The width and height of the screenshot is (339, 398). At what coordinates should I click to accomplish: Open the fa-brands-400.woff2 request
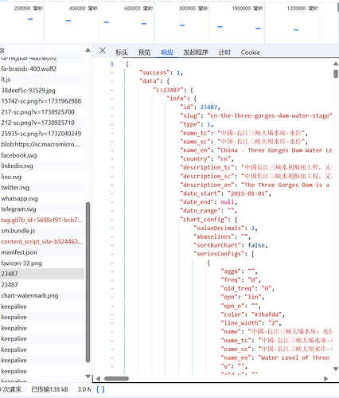[42, 68]
